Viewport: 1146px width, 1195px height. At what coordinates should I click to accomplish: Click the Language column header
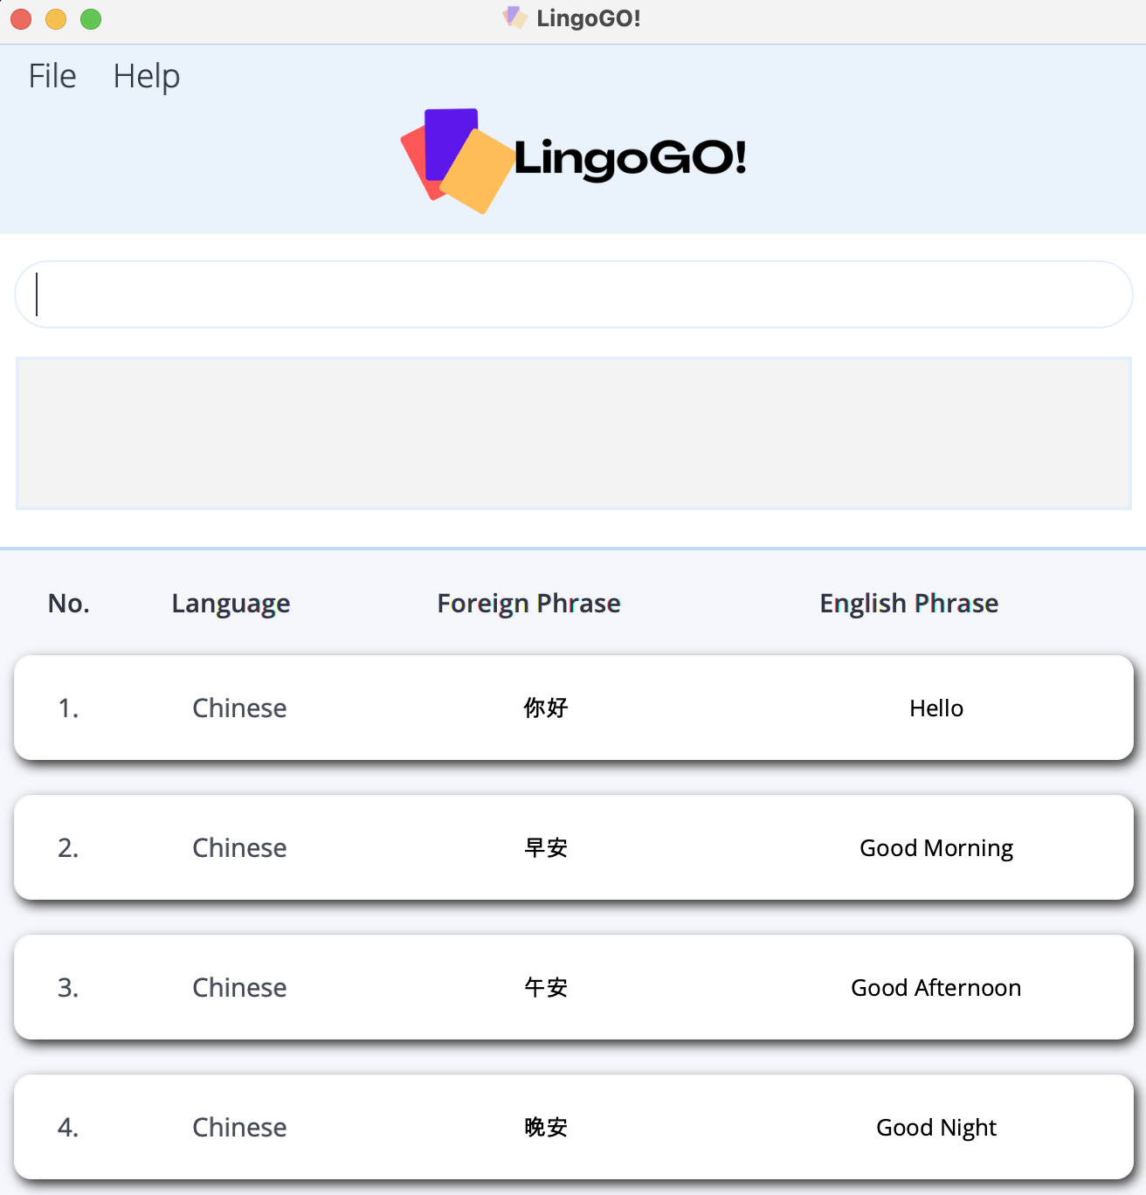pyautogui.click(x=231, y=604)
